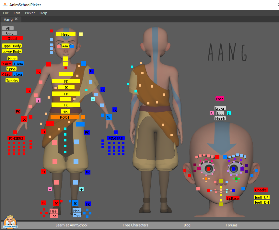Select the Body controls button

(x=9, y=33)
